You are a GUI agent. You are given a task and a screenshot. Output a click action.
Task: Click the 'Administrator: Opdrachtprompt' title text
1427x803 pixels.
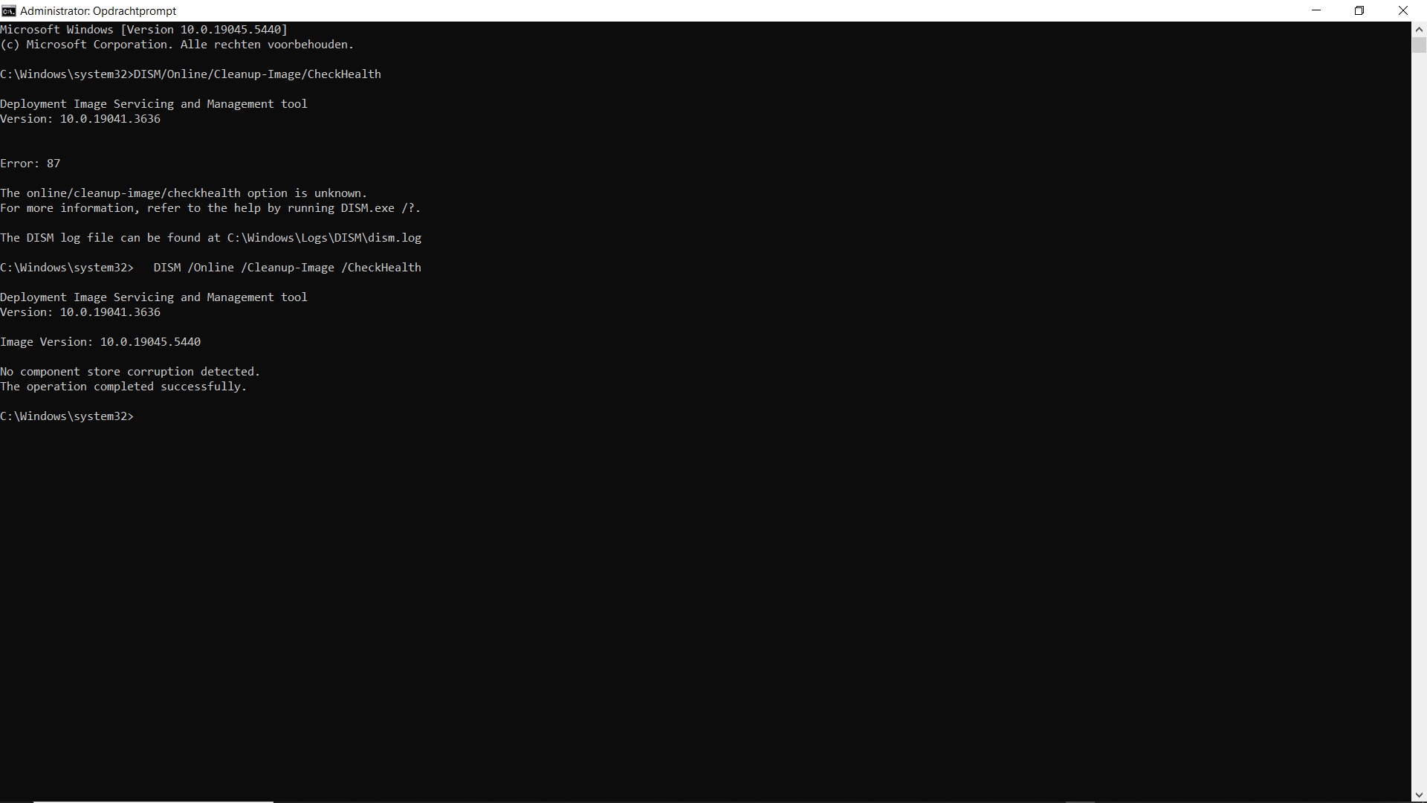tap(98, 11)
